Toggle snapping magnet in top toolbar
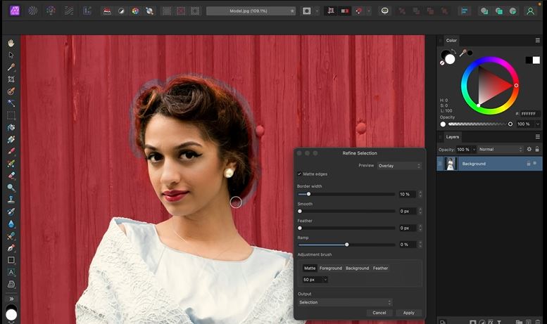This screenshot has height=324, width=547. [358, 11]
